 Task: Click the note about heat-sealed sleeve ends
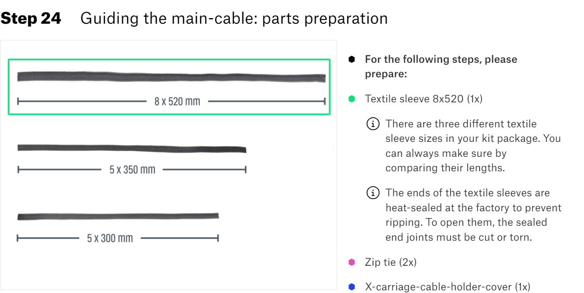tap(474, 215)
